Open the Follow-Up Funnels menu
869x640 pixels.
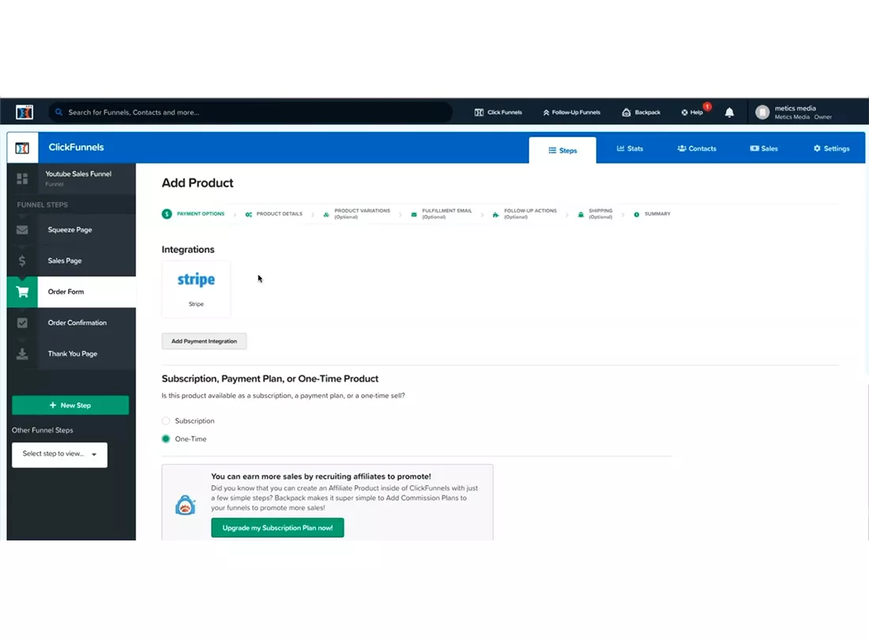(x=571, y=112)
